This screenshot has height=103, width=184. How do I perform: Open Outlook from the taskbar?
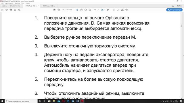click(x=73, y=101)
